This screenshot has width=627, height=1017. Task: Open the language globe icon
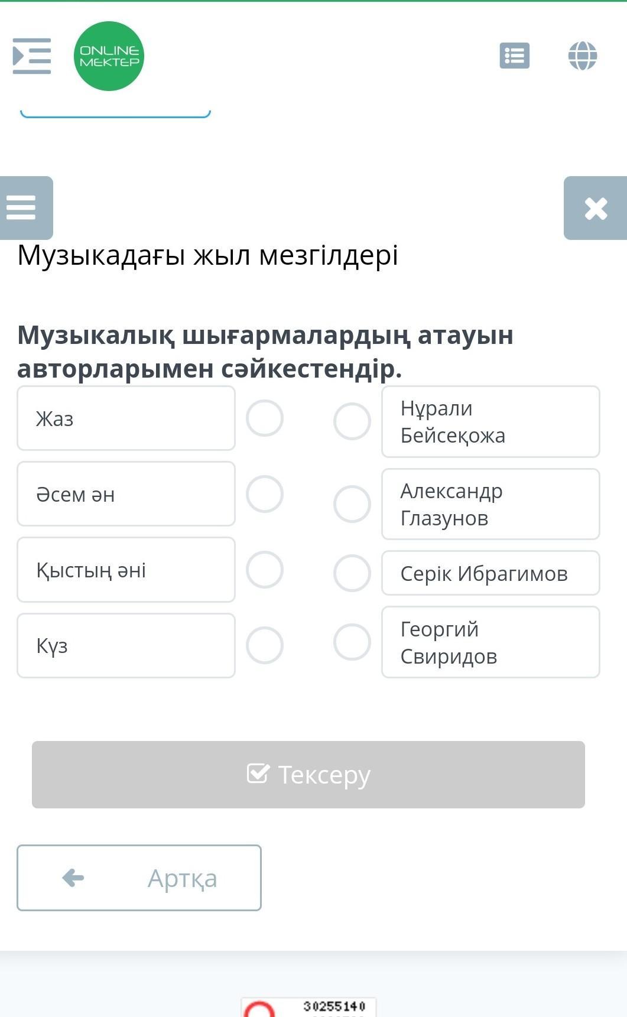[583, 56]
